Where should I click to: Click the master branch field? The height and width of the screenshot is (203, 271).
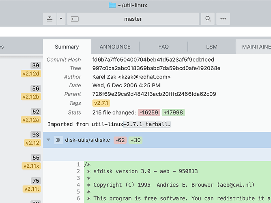tap(133, 19)
